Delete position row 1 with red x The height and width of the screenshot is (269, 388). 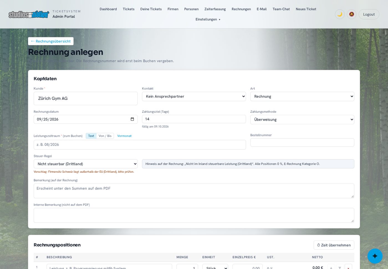click(348, 267)
